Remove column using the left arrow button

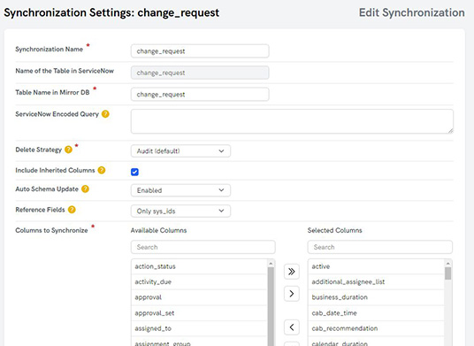pos(292,327)
